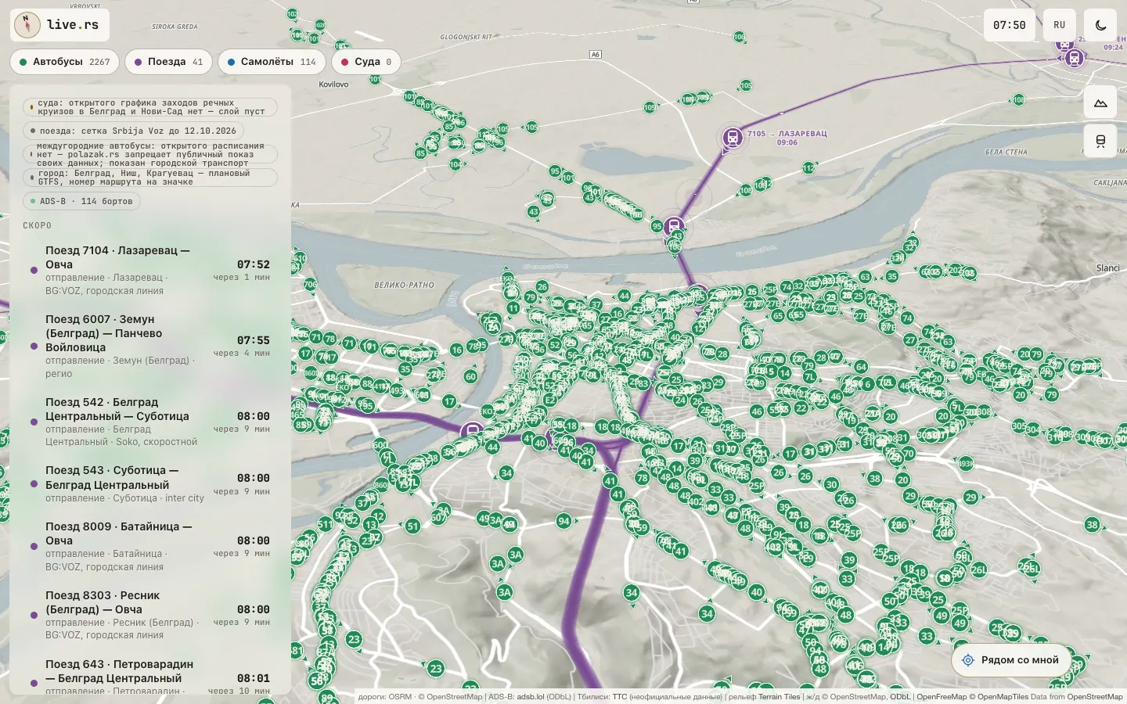Select Поезд 8303 Ресник — Овча entry

150,616
